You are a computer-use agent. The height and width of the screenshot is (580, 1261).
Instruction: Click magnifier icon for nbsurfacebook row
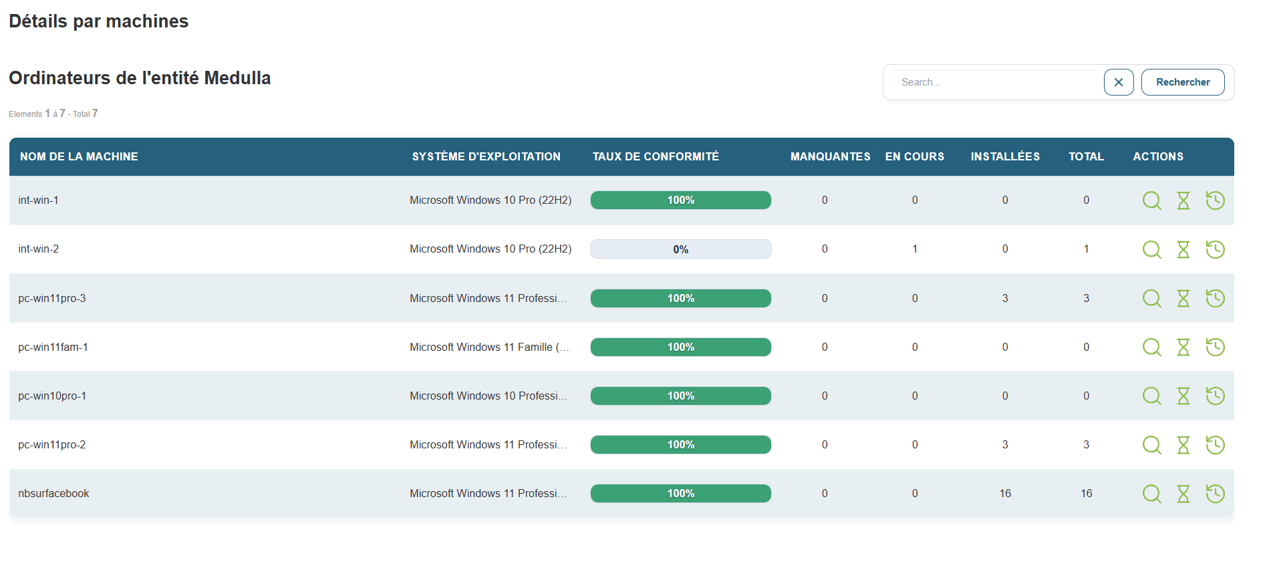1151,494
